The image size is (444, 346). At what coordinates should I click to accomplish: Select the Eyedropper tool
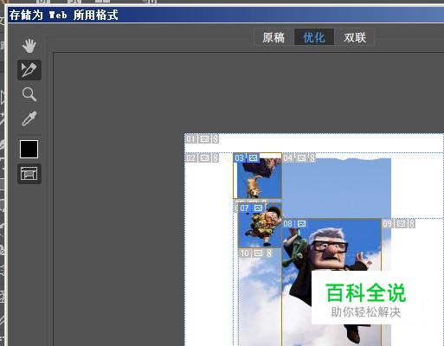pyautogui.click(x=29, y=119)
